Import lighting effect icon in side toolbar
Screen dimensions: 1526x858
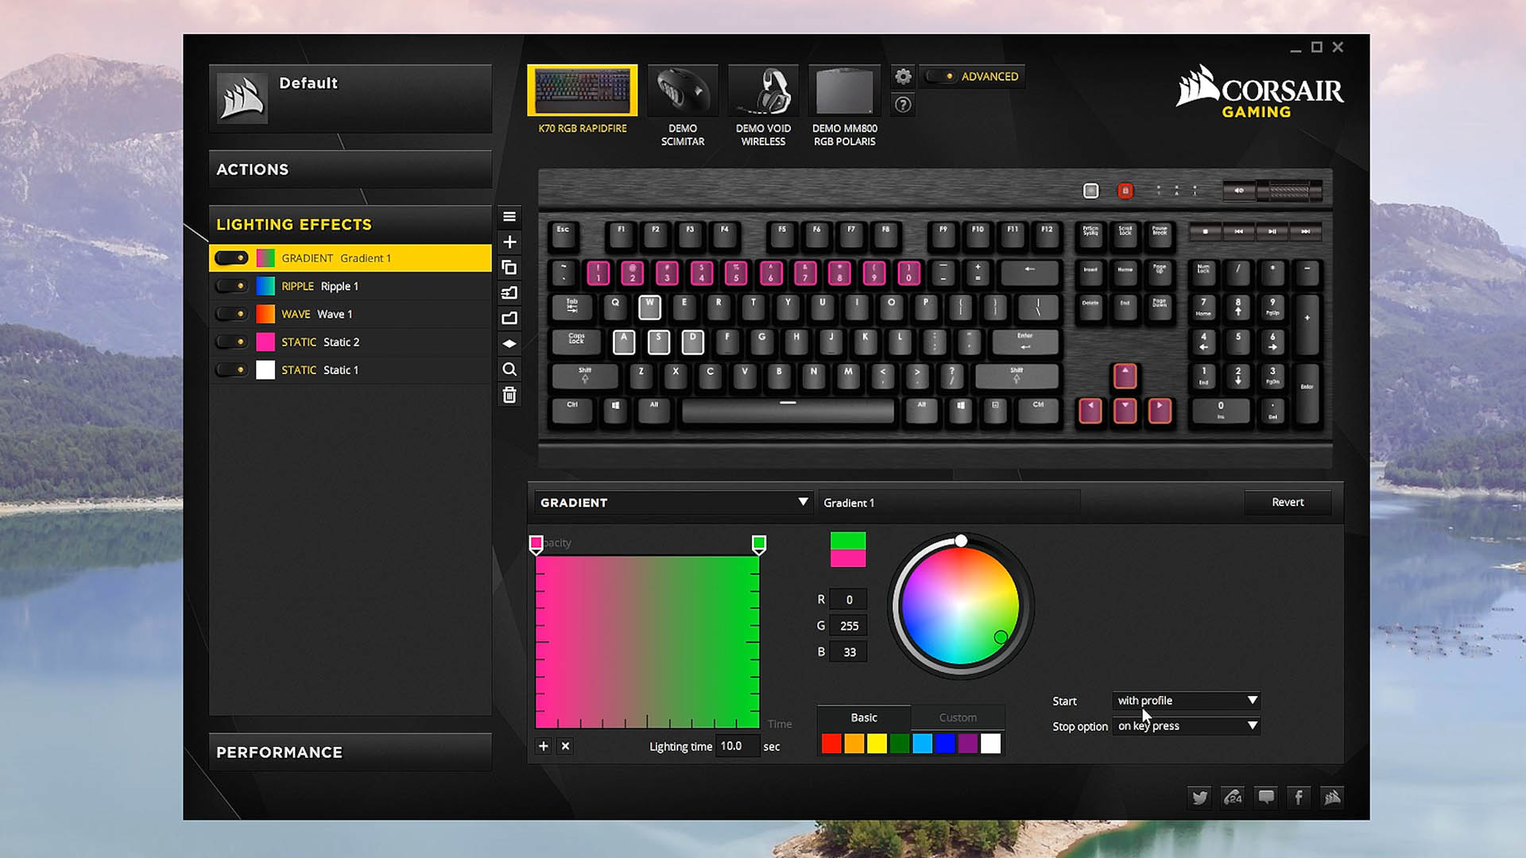[x=509, y=292]
